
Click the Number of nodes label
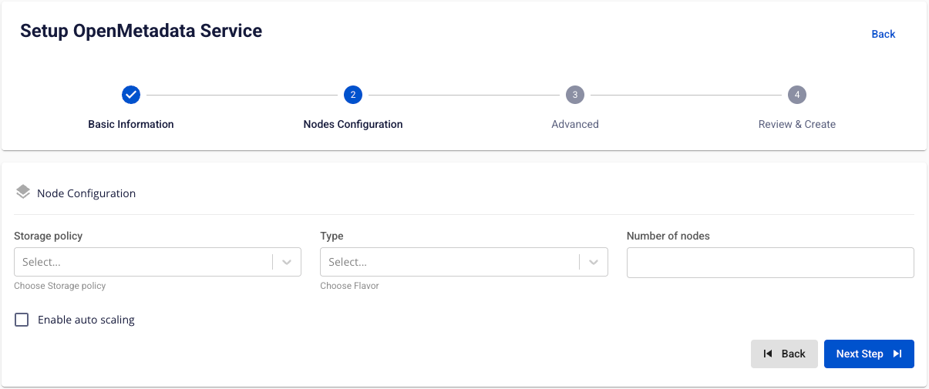pyautogui.click(x=668, y=236)
